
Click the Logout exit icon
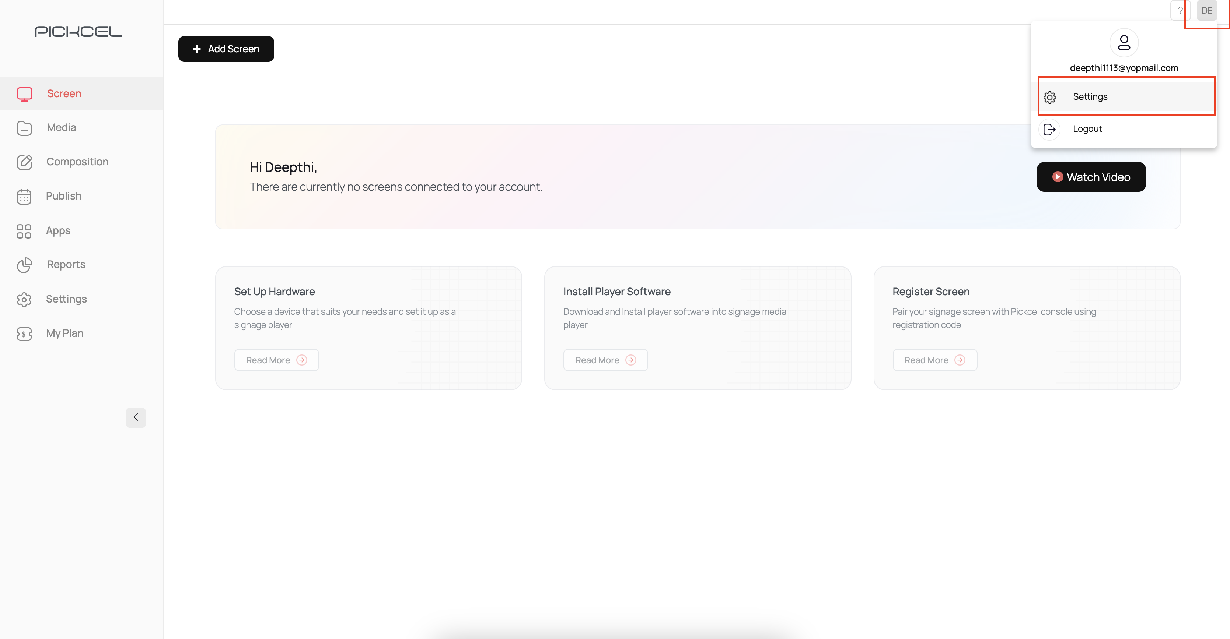click(x=1049, y=129)
